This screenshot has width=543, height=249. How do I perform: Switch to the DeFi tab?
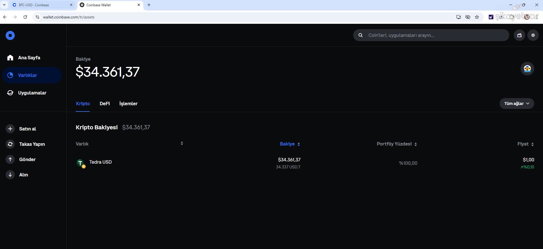pyautogui.click(x=105, y=104)
